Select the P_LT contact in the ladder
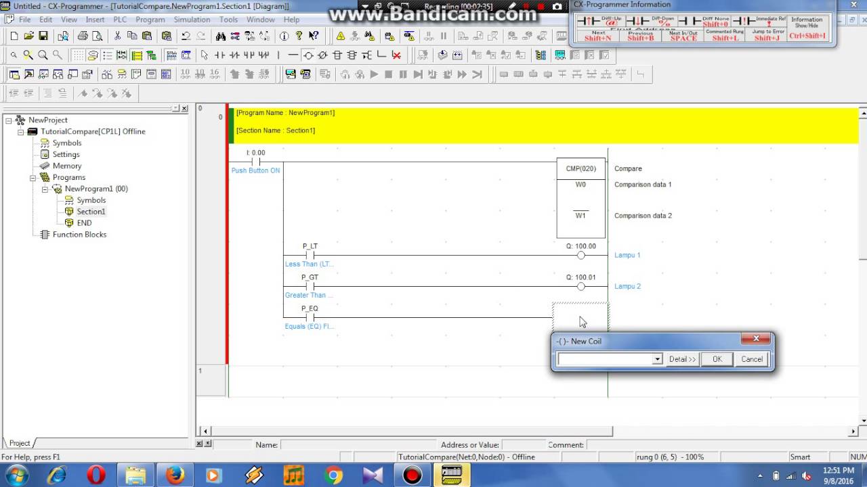 pos(310,255)
